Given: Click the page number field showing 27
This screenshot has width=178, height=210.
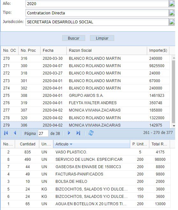Looking at the screenshot, I should pos(43,133).
